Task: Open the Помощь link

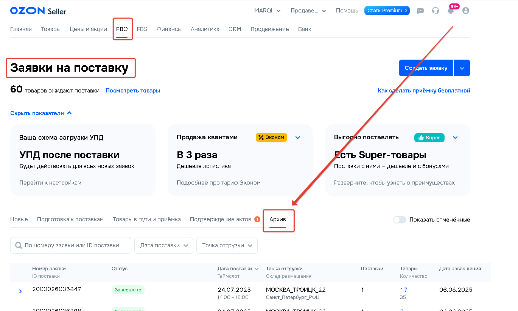Action: [347, 11]
